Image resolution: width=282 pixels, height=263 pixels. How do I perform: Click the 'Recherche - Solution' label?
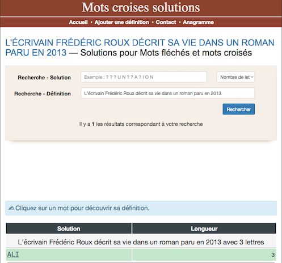click(44, 78)
